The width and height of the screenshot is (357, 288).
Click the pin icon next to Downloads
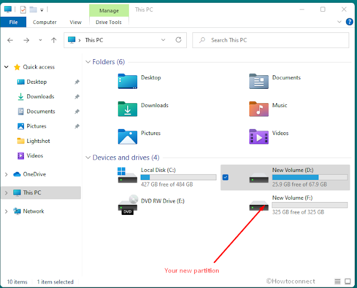coord(77,97)
